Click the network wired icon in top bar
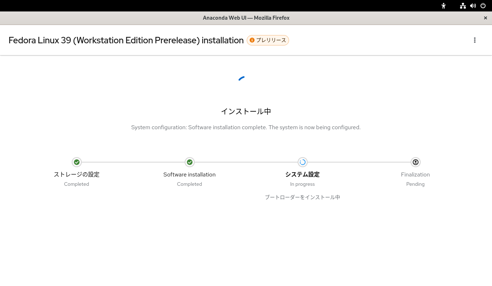 (463, 6)
